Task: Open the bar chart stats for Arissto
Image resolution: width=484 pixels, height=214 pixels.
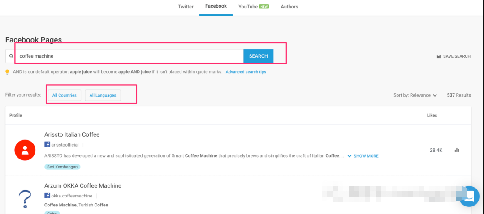Action: [x=457, y=150]
